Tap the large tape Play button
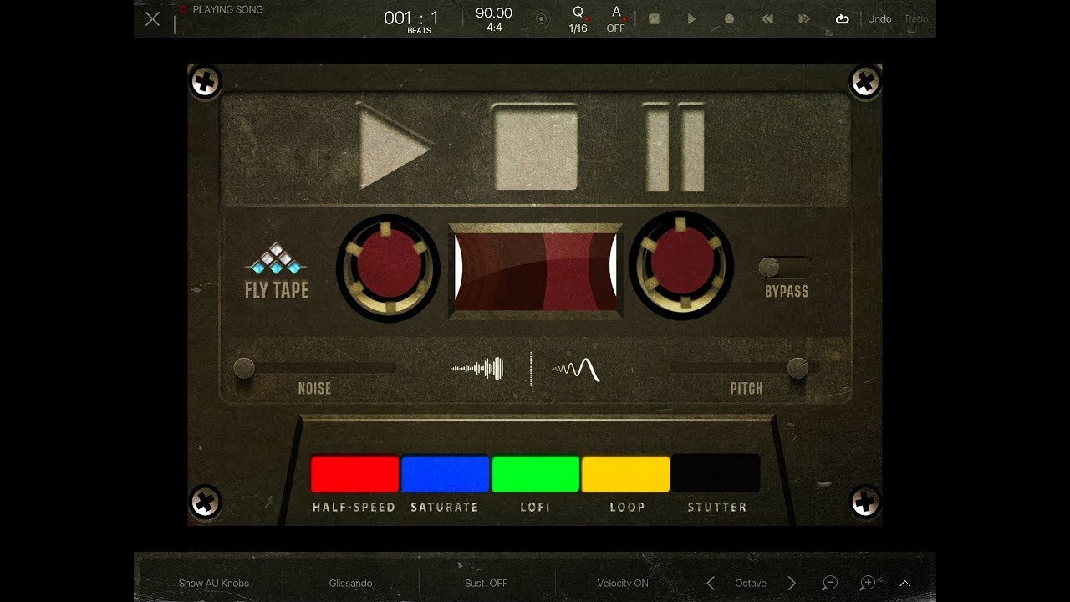1070x602 pixels. click(394, 148)
